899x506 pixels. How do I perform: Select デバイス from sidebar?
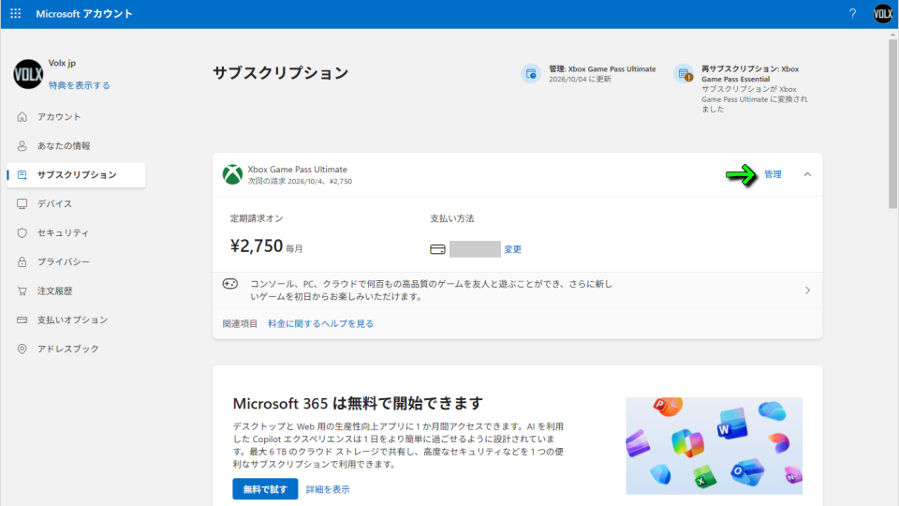click(x=54, y=204)
